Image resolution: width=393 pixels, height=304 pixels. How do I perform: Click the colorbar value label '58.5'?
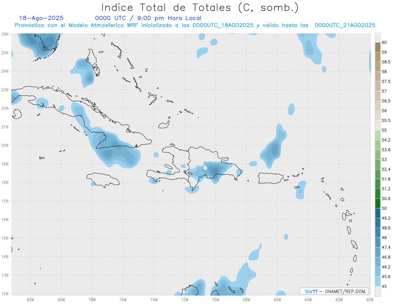tap(386, 62)
